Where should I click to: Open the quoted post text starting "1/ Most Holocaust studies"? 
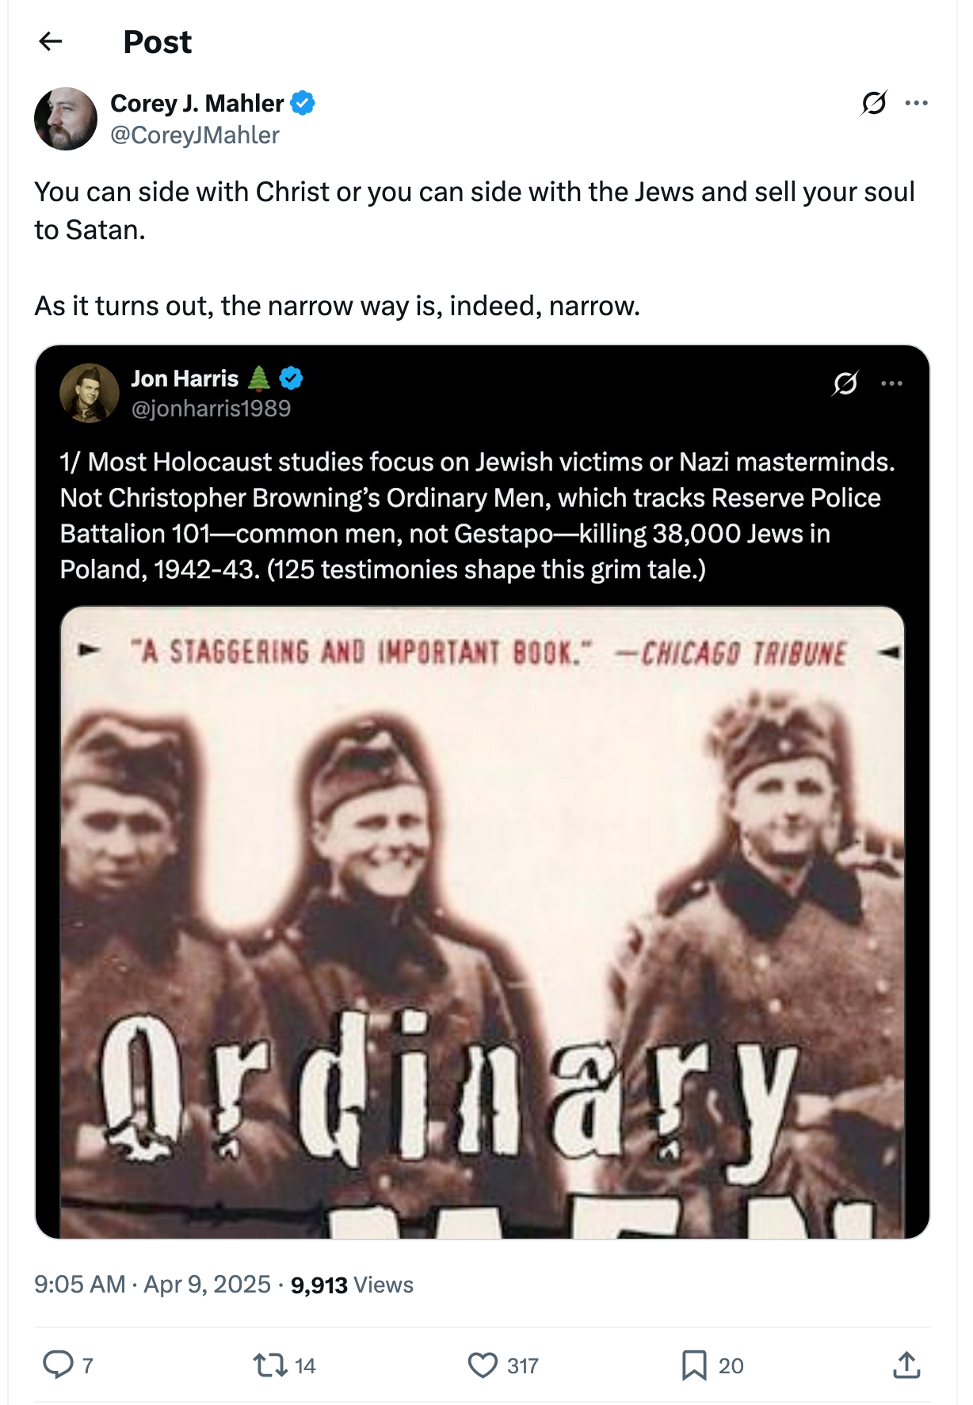(477, 516)
